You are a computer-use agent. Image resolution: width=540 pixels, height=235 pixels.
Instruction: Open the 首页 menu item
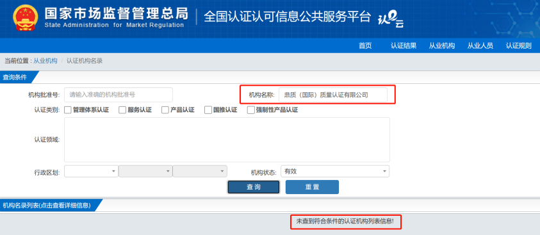pyautogui.click(x=365, y=46)
